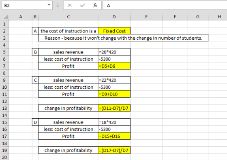Select the '=D9+D10' formula cell
The image size is (227, 160).
114,94
